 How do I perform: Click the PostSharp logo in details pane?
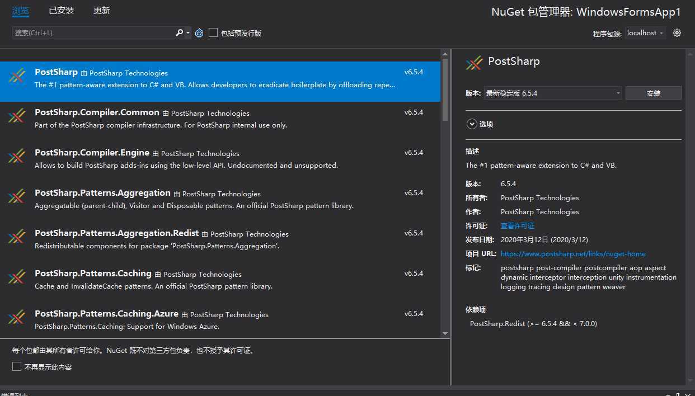coord(474,63)
